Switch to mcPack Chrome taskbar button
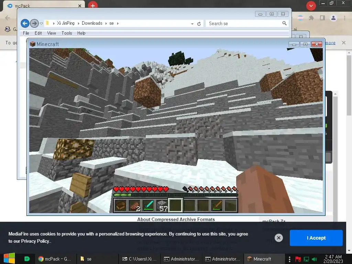Viewport: 352px width, 264px height. point(55,259)
